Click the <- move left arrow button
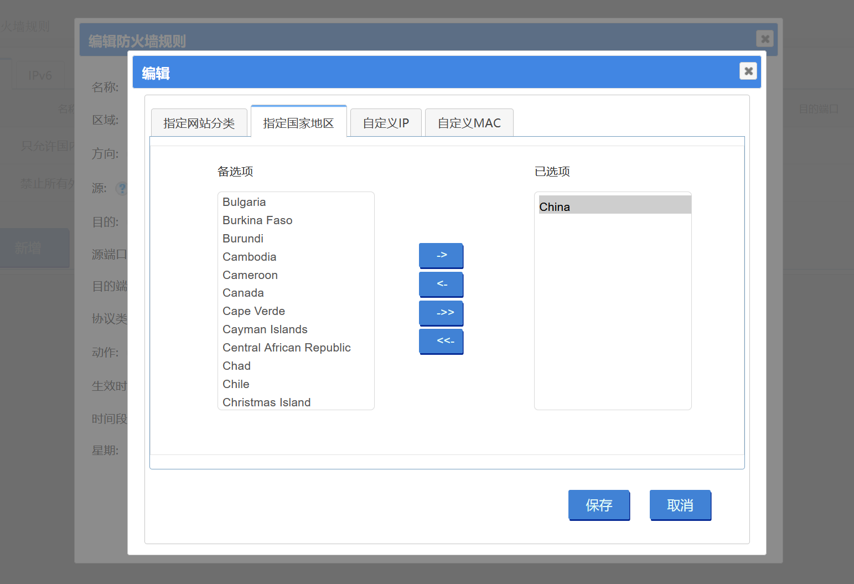 (441, 284)
